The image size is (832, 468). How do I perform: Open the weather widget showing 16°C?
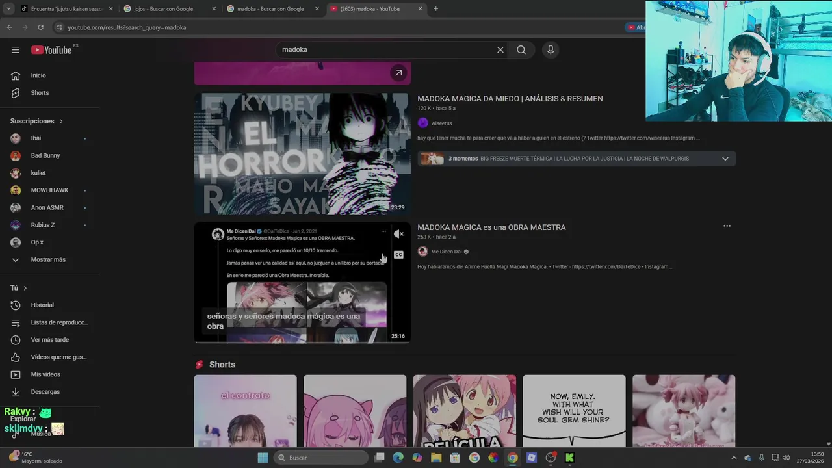point(36,458)
